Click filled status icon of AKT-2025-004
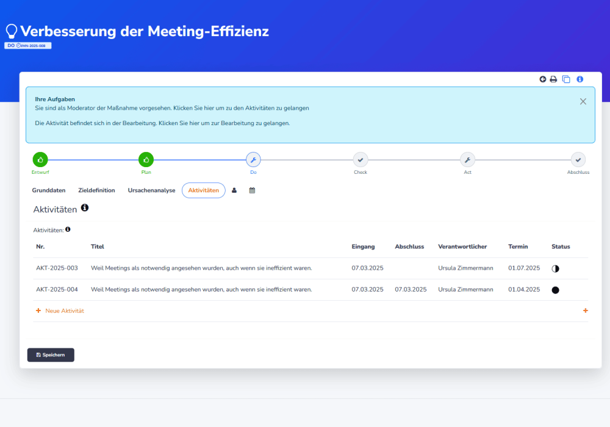Screen dimensions: 610x427 click(556, 290)
